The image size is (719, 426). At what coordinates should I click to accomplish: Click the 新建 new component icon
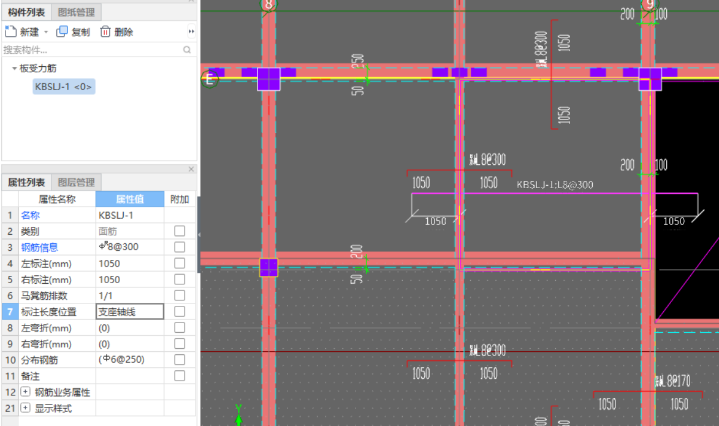pyautogui.click(x=10, y=32)
